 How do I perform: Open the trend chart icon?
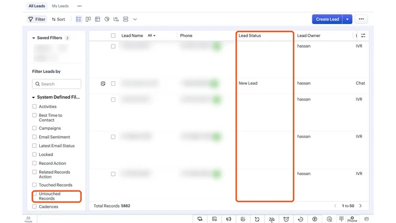point(243,219)
